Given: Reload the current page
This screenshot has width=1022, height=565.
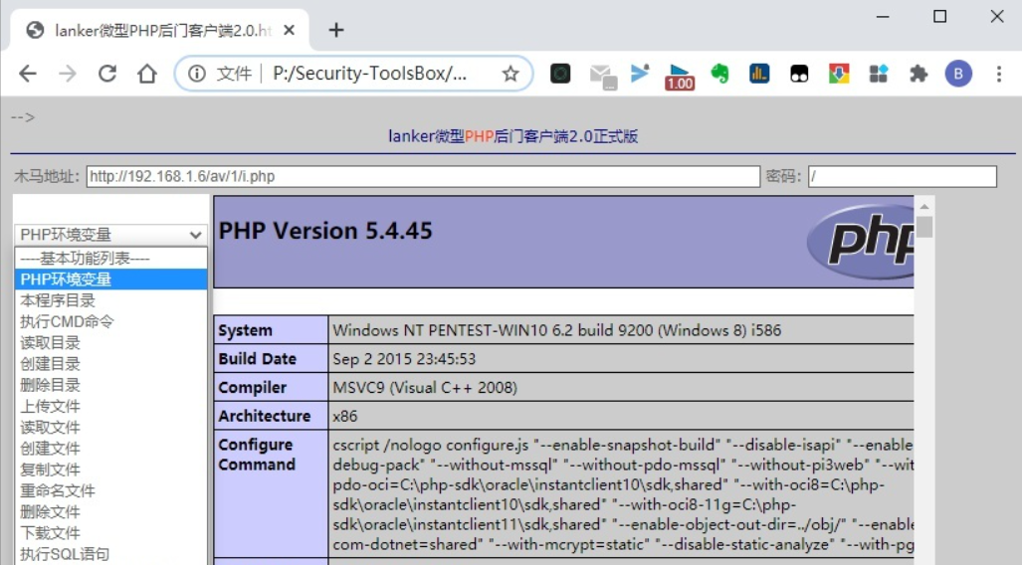Looking at the screenshot, I should (107, 74).
